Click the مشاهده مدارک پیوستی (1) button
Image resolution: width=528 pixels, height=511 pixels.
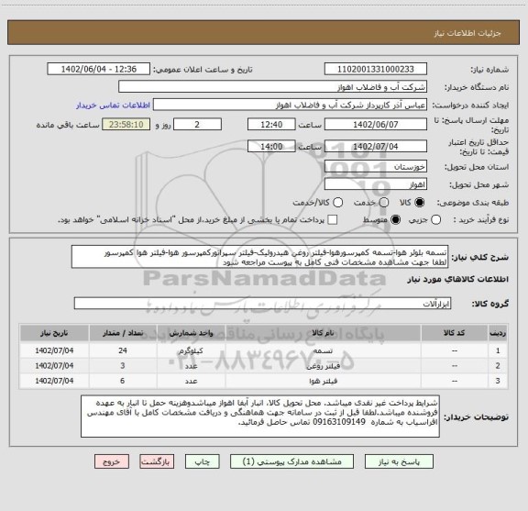click(x=291, y=461)
